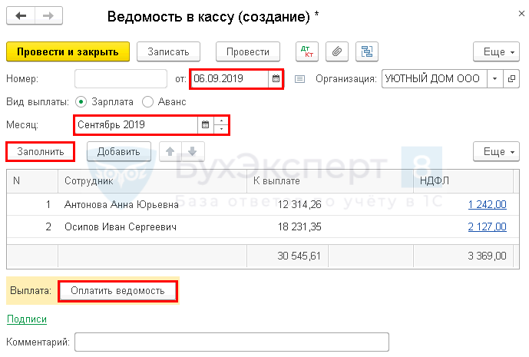529x357 pixels.
Task: Move the row up with the up arrow
Action: 170,151
